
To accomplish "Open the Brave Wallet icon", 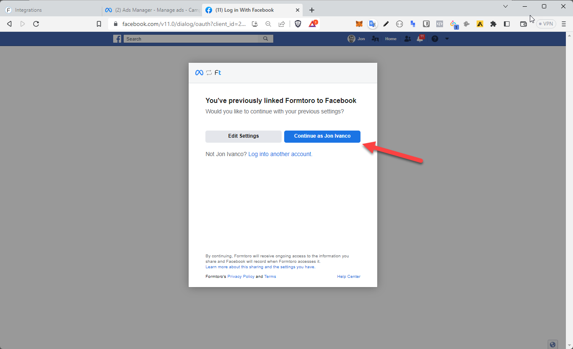I will pos(524,24).
